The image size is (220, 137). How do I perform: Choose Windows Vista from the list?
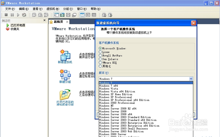[x=146, y=89]
